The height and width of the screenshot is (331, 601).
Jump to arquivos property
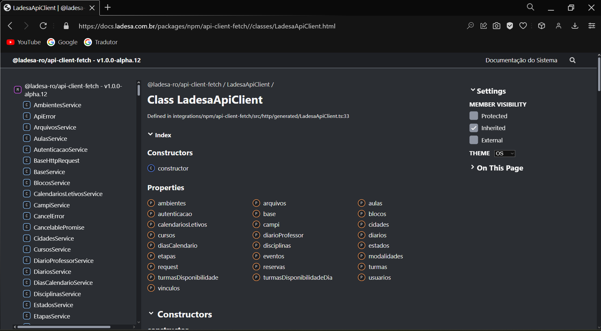tap(270, 203)
